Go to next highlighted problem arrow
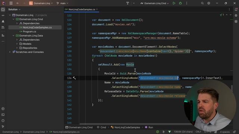Screen dimensions: 239x134 coord(230,15)
